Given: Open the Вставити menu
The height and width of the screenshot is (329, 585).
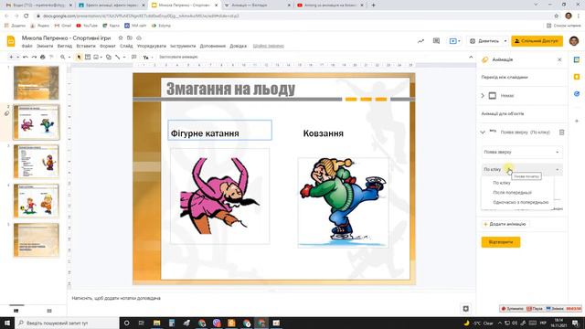Looking at the screenshot, I should [x=86, y=47].
